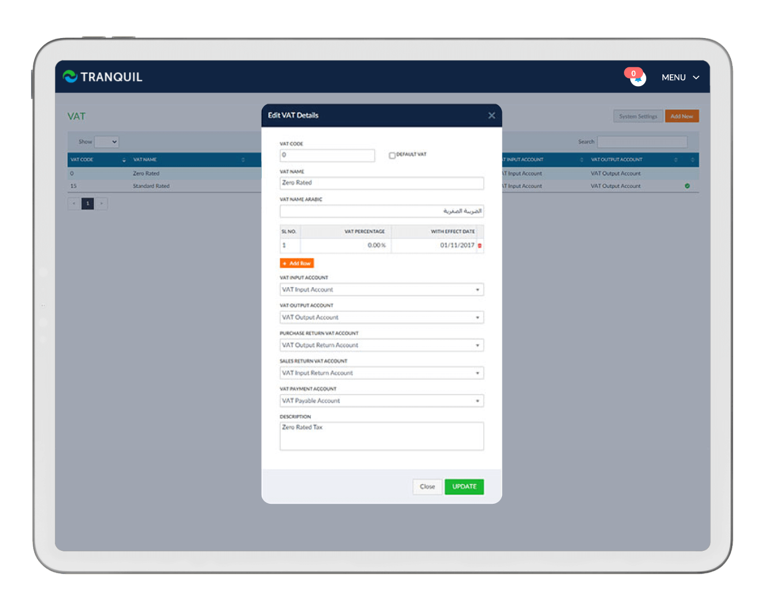Click the notification count badge
Screen dimensions: 763x608
point(634,73)
